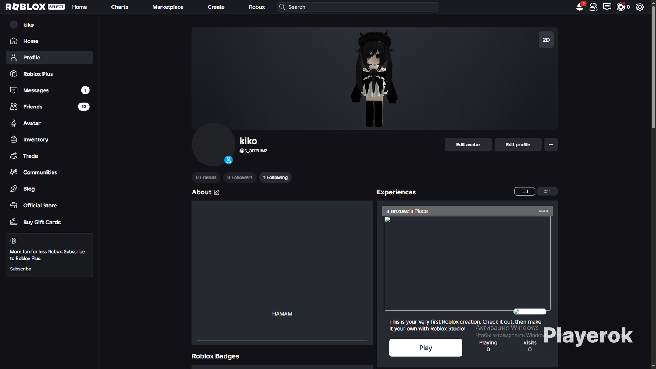Click into the Search input field
Viewport: 656px width, 369px height.
[x=358, y=7]
